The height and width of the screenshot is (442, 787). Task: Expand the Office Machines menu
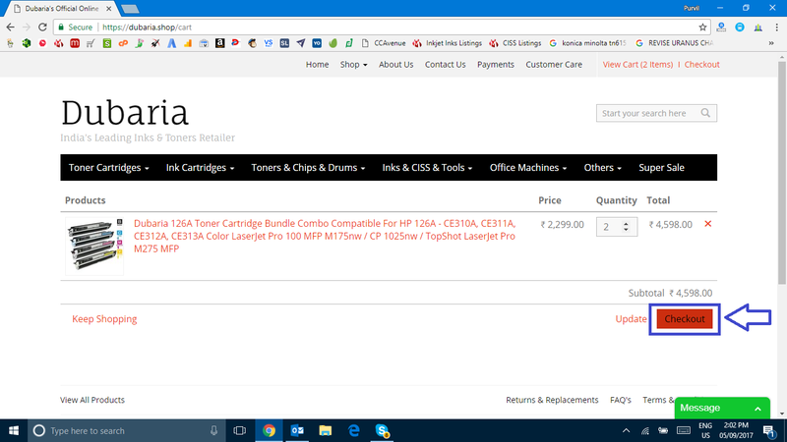click(528, 167)
